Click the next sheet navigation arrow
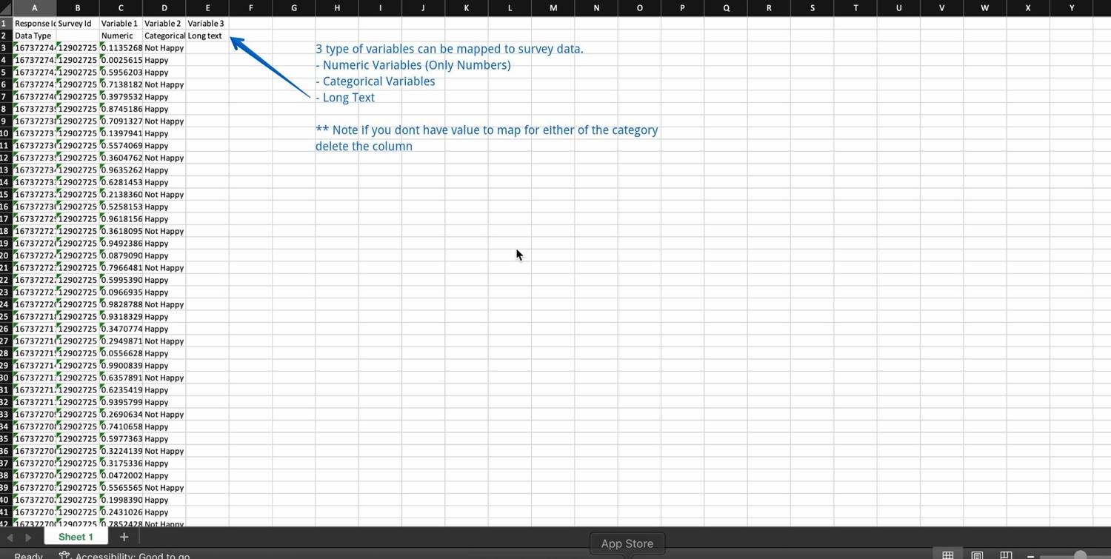 (27, 536)
